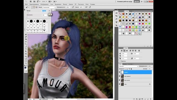Select the Pen tool in the toolbox
Screen dimensions: 177x100
tap(26, 46)
